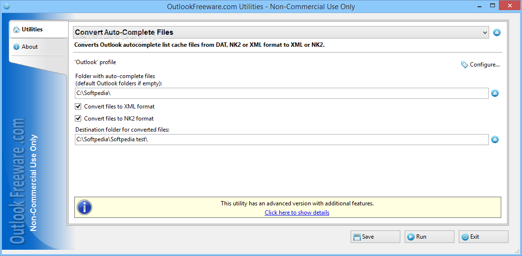The image size is (522, 256).
Task: Click the info icon on About tab
Action: click(16, 47)
